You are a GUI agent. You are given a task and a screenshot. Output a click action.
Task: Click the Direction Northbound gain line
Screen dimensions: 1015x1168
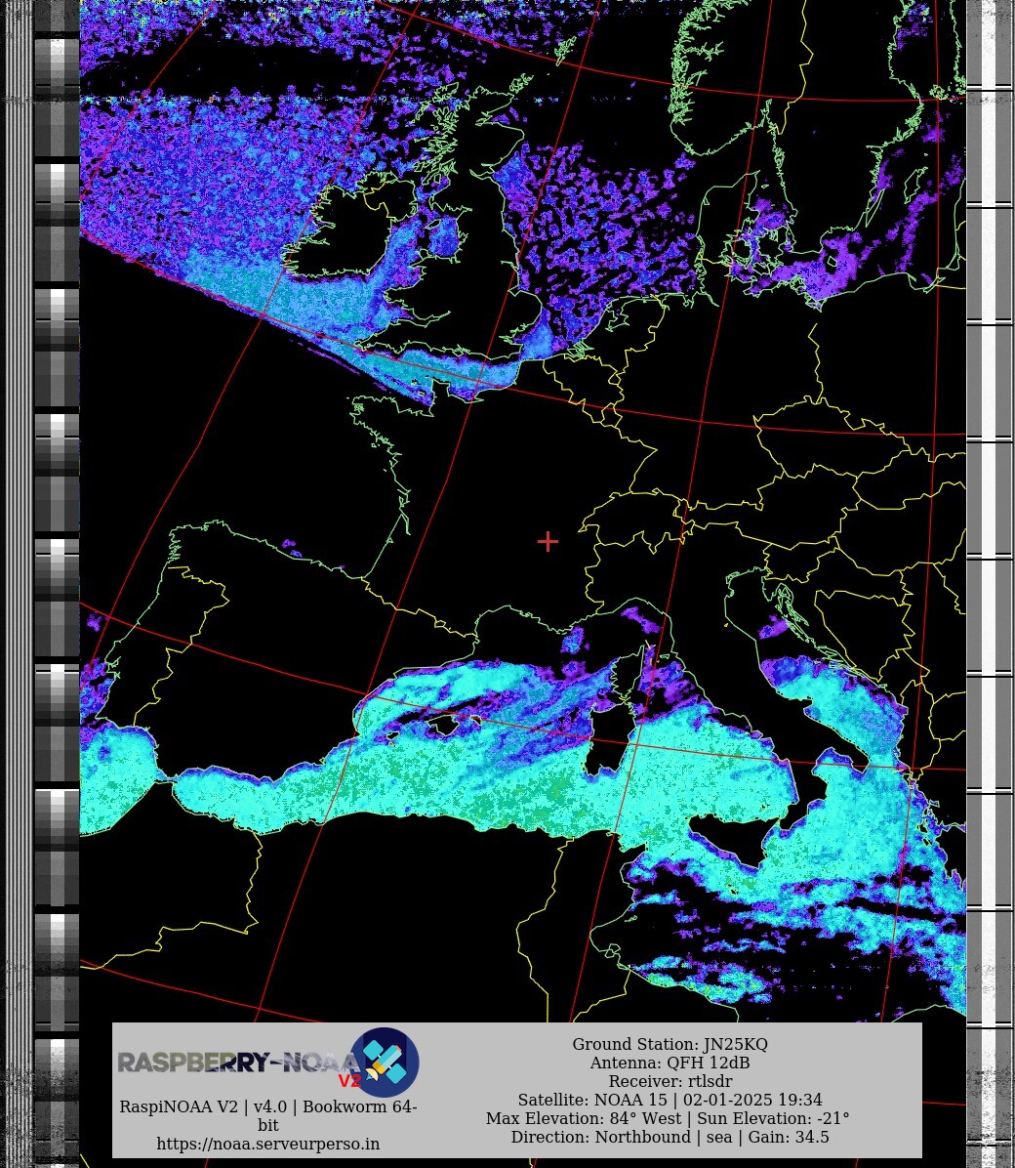670,1137
